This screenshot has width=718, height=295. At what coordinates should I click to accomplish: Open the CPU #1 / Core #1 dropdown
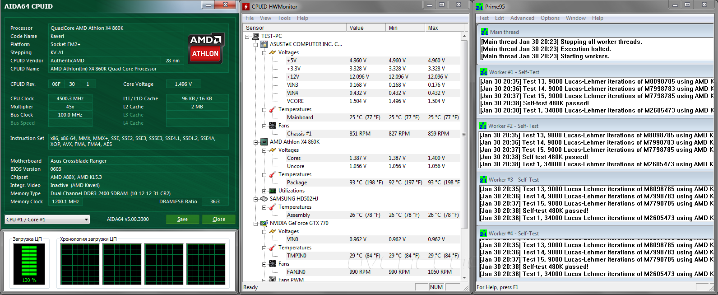[47, 220]
